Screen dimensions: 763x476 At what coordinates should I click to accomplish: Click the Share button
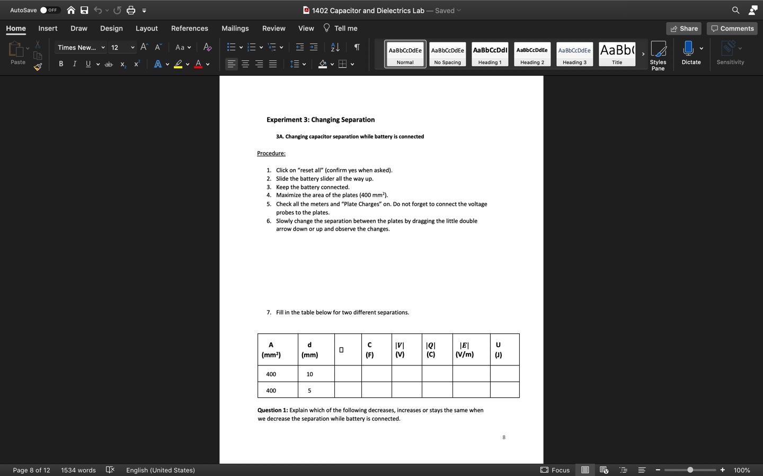[684, 29]
